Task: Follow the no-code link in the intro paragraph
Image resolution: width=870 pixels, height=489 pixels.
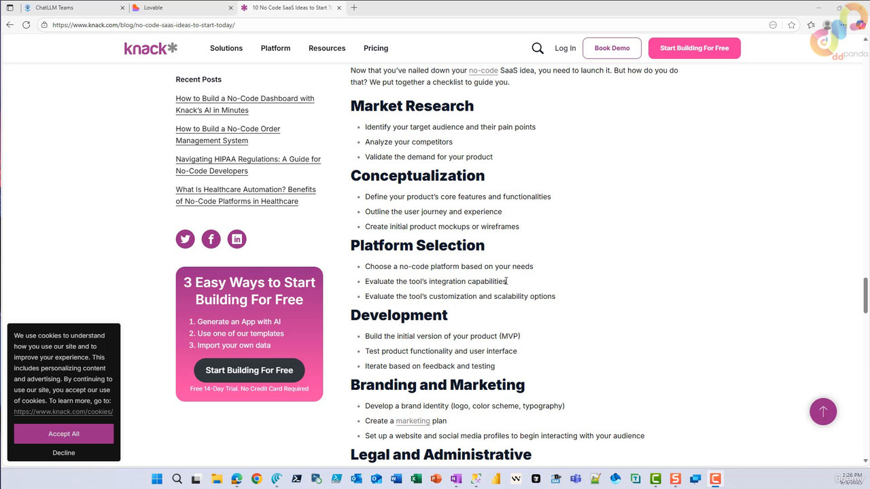Action: (x=483, y=70)
